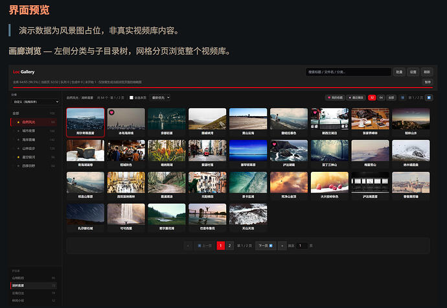Select 全部 in the category list
The image size is (447, 308).
[33, 113]
